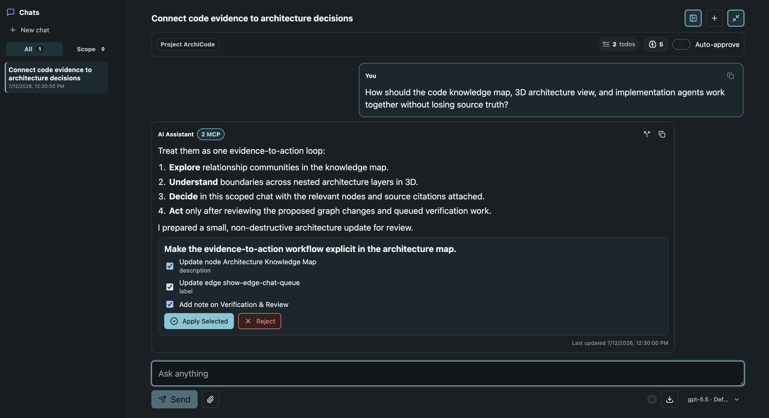This screenshot has height=418, width=769.
Task: Copy the AI Assistant message
Action: coord(662,134)
